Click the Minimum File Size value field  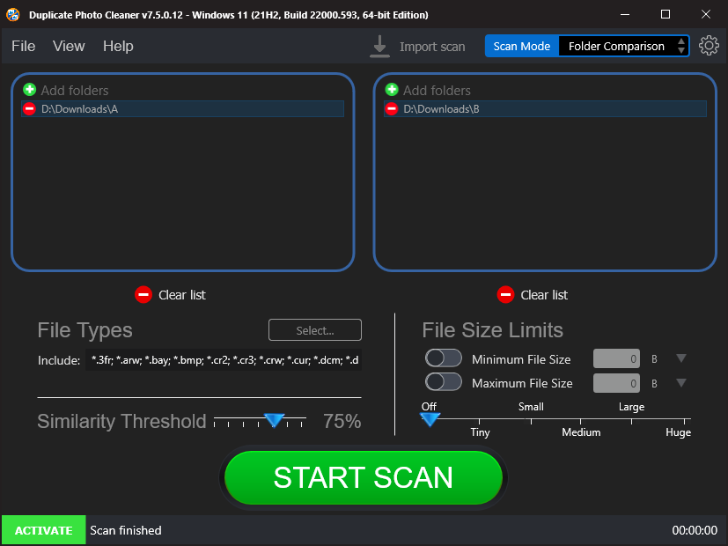[x=616, y=358]
